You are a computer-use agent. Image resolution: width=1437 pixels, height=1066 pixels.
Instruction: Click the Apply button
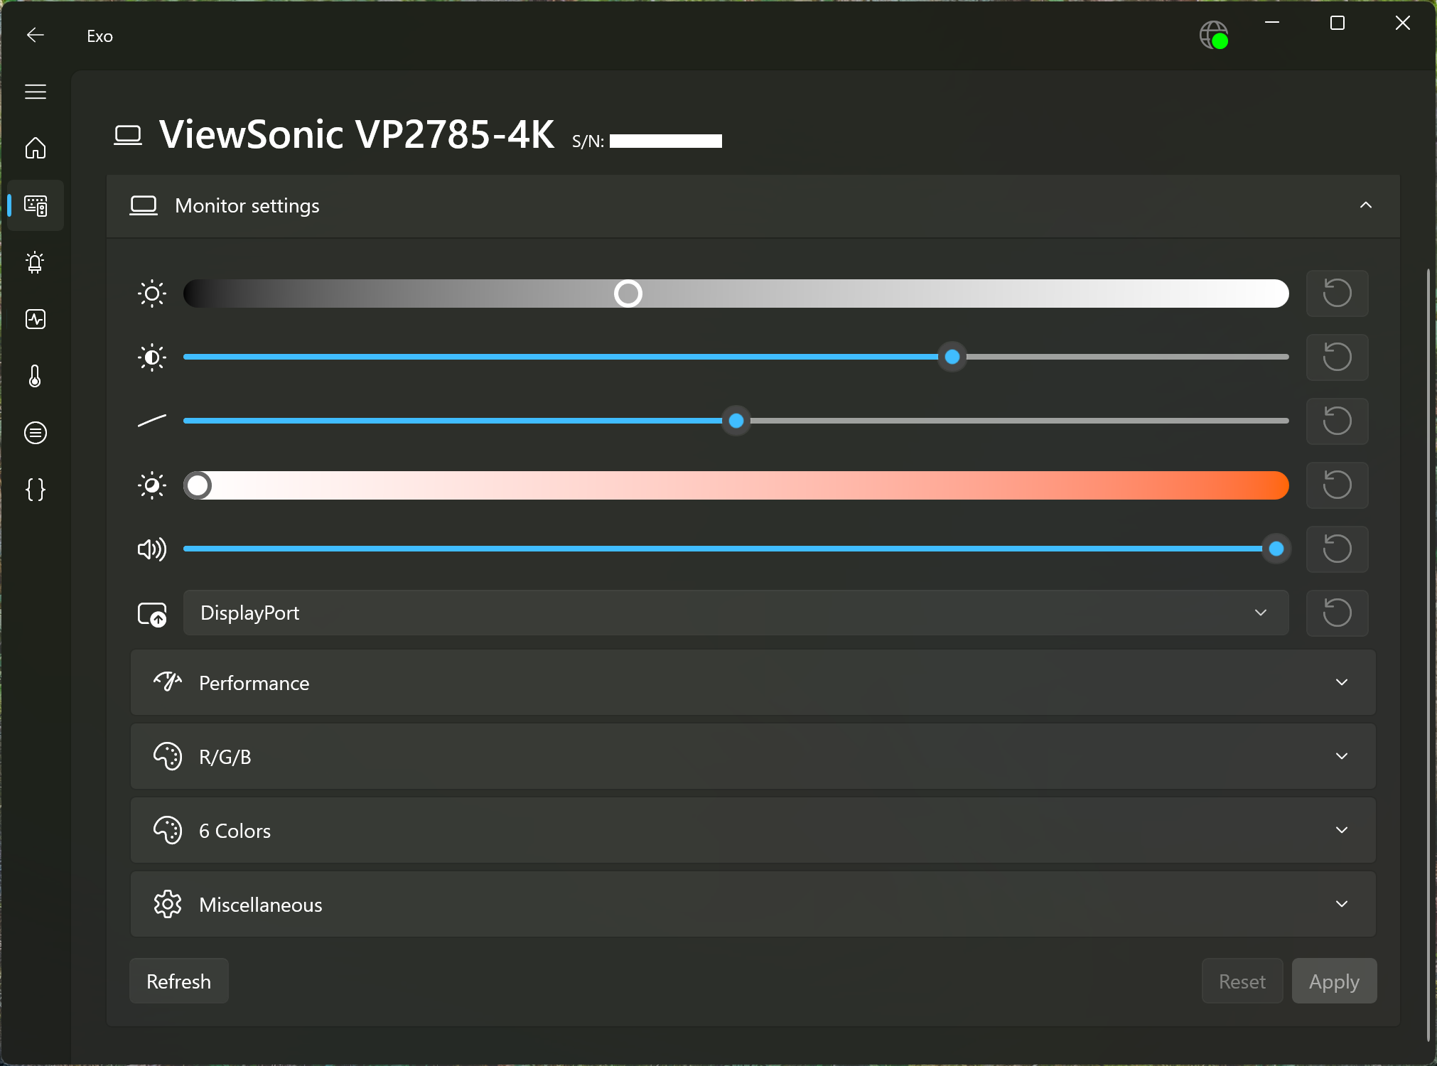[x=1334, y=981]
